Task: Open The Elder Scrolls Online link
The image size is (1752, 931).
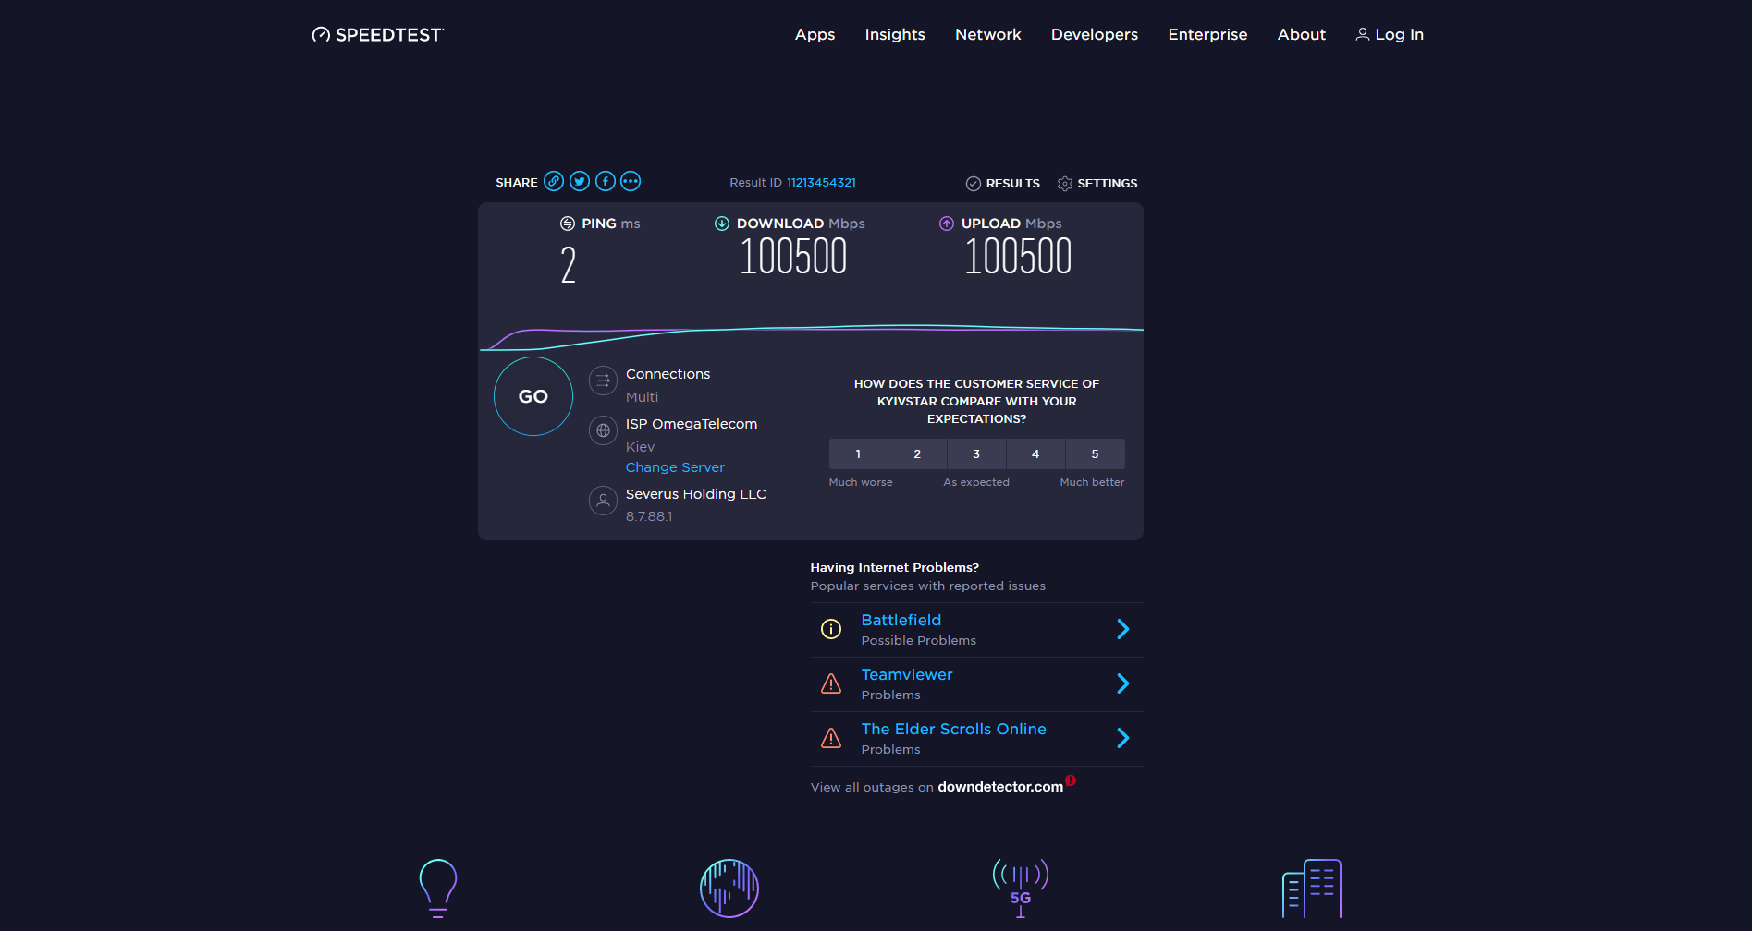Action: (954, 729)
